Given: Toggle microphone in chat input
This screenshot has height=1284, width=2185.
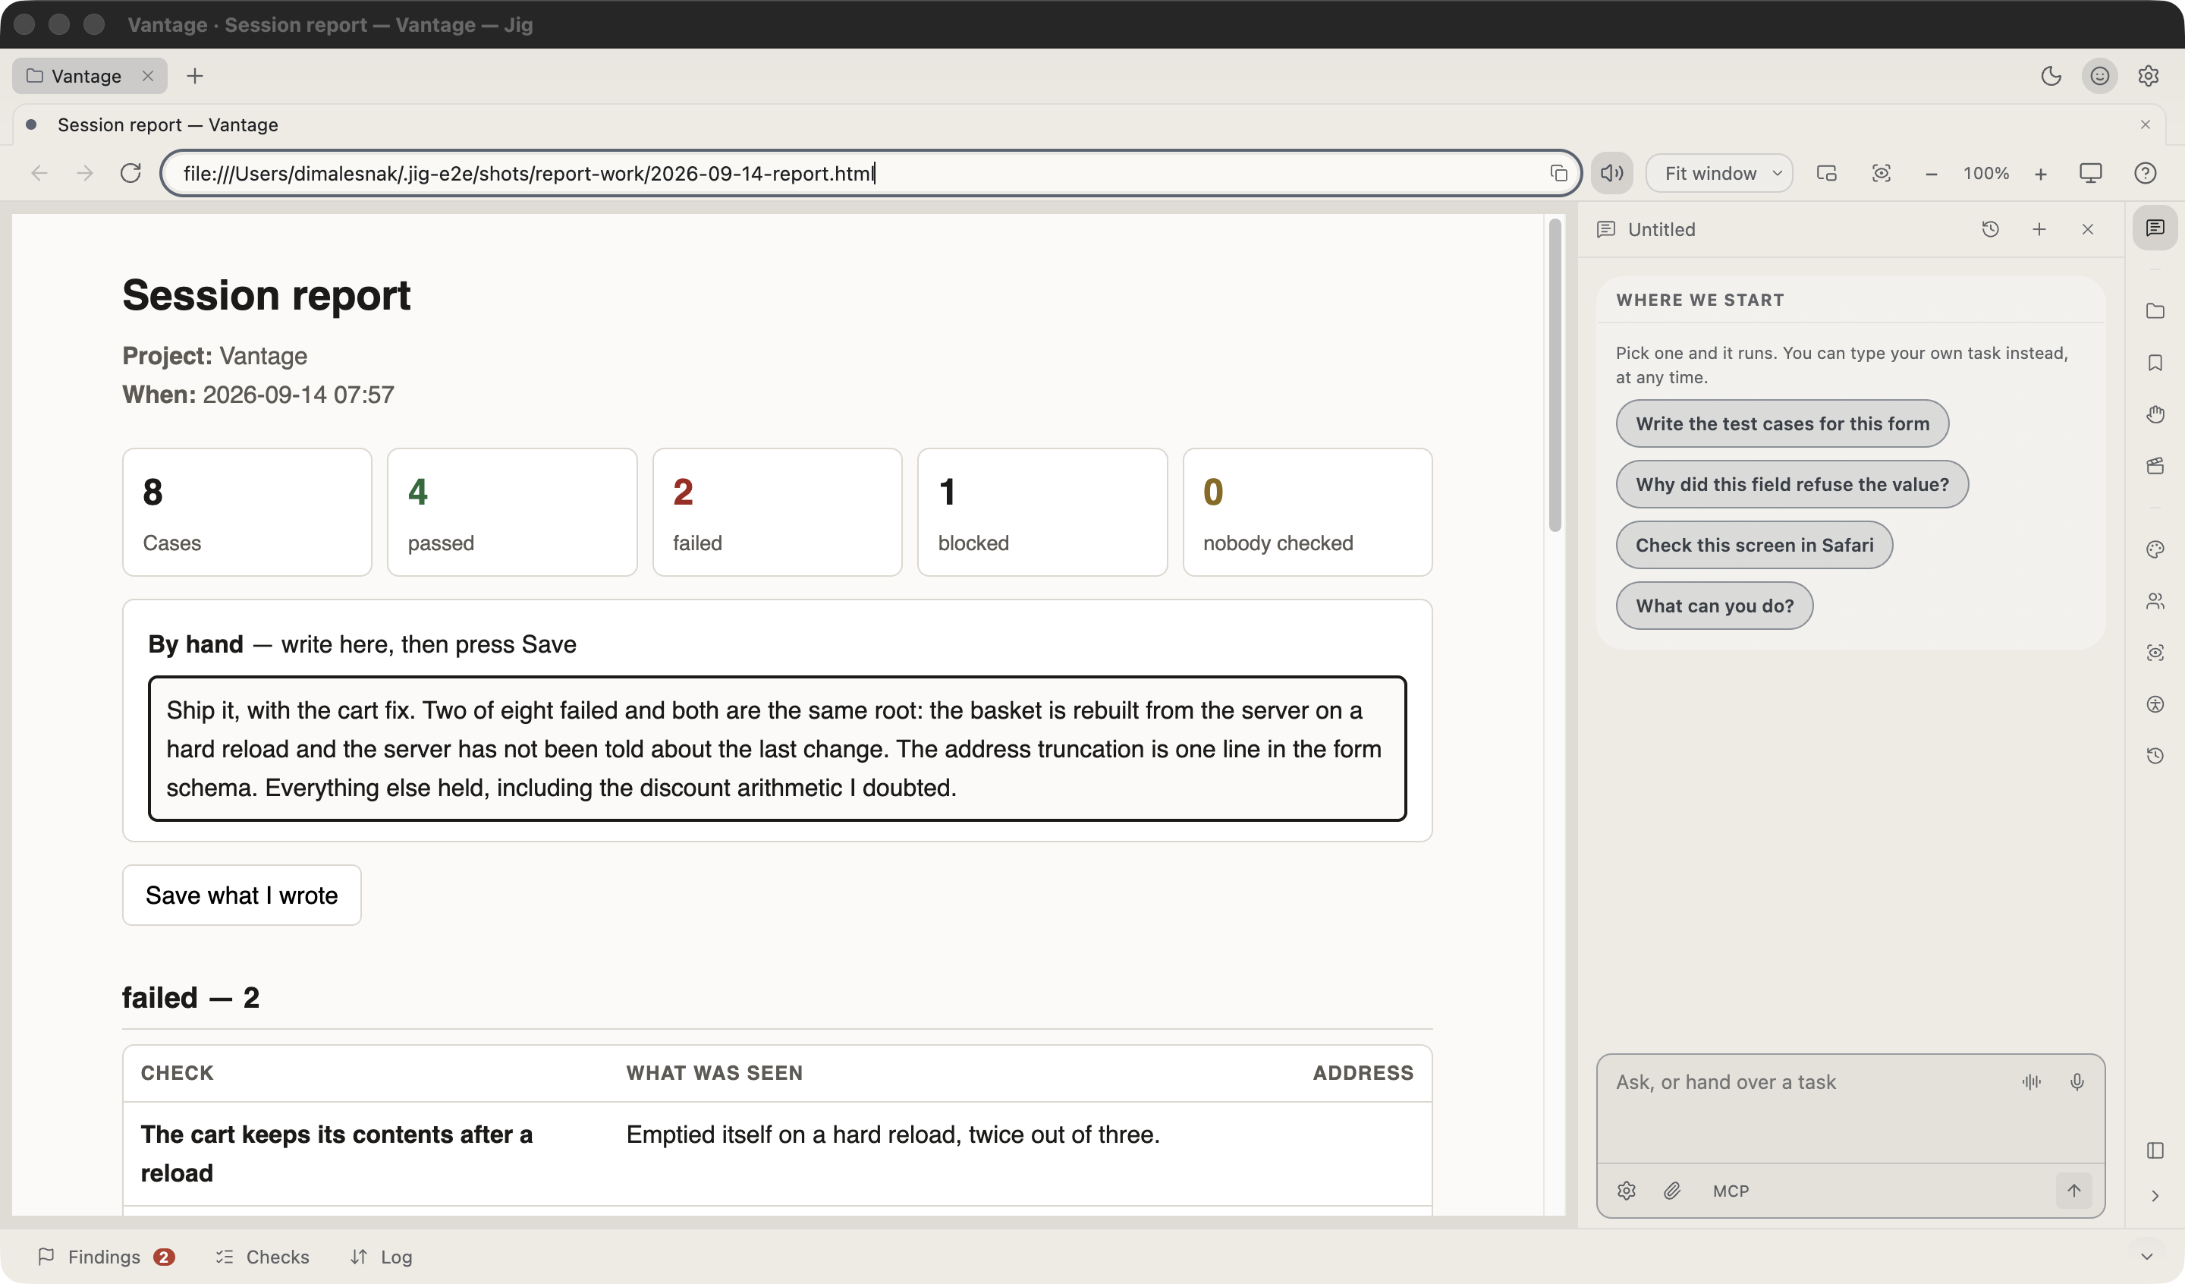Looking at the screenshot, I should [x=2077, y=1082].
